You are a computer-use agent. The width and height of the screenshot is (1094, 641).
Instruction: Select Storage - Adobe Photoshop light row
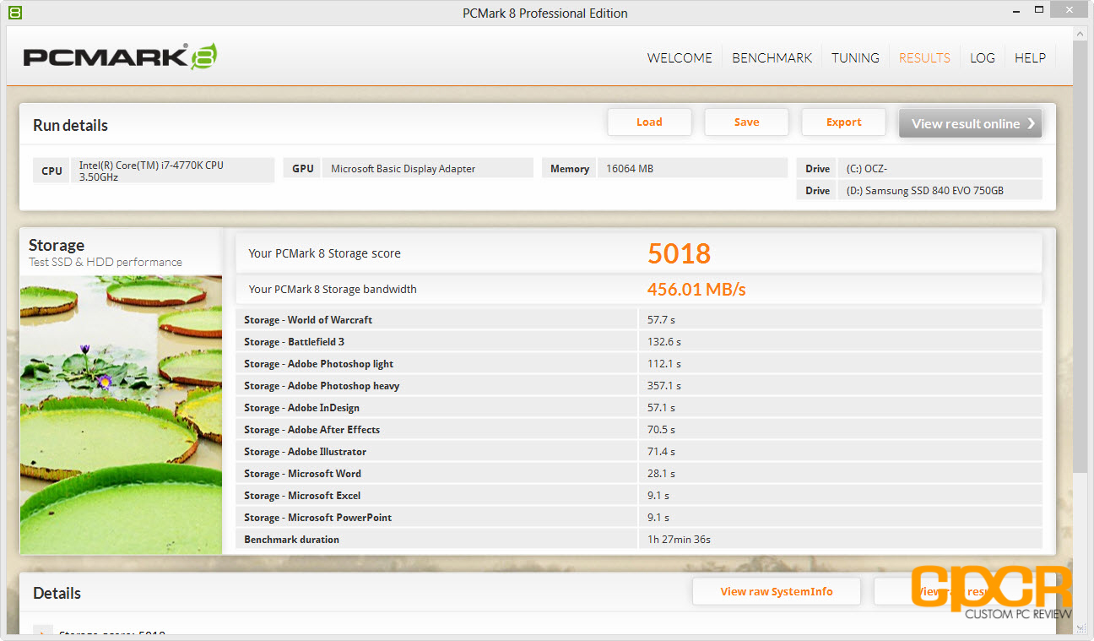pos(639,364)
